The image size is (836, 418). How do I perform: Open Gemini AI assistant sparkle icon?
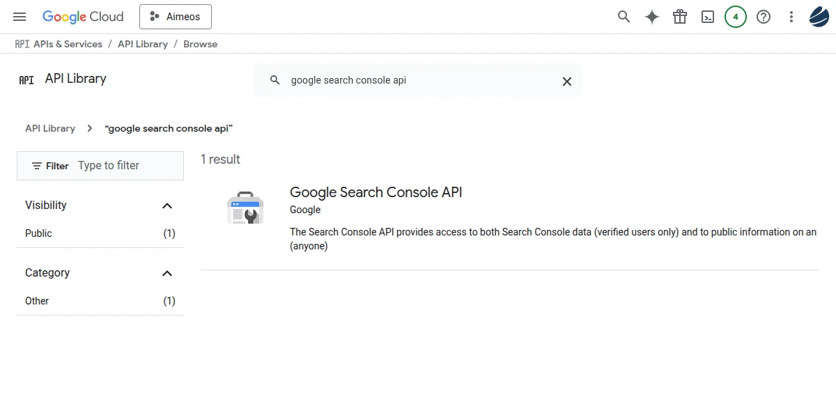(x=652, y=17)
